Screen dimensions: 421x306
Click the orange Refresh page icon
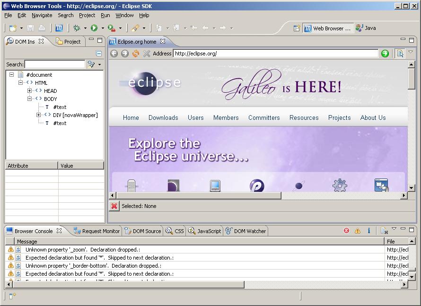point(136,54)
